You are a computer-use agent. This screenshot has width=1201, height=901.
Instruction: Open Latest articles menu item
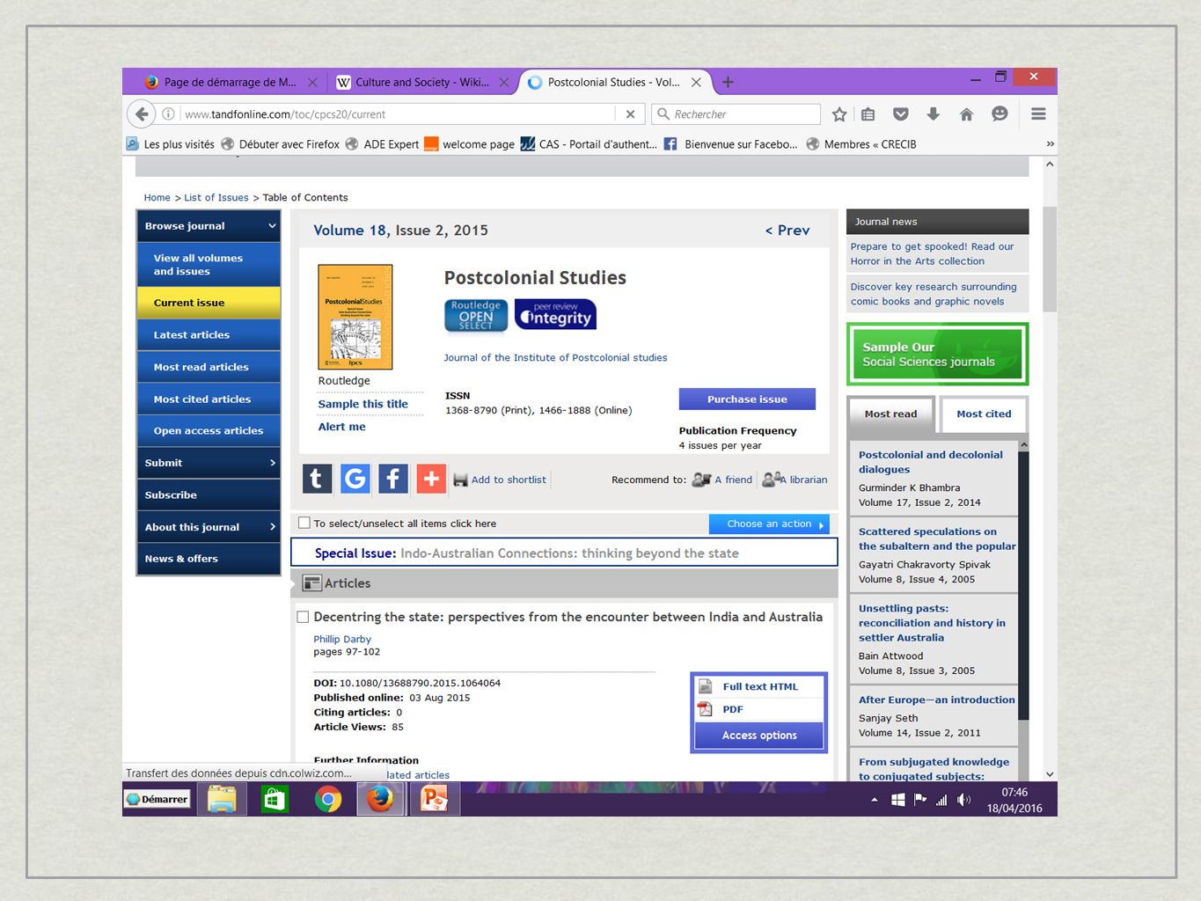[x=209, y=335]
